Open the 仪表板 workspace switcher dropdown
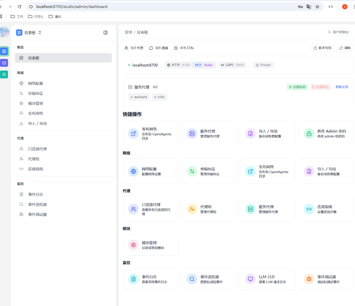This screenshot has height=306, width=355. click(x=29, y=33)
